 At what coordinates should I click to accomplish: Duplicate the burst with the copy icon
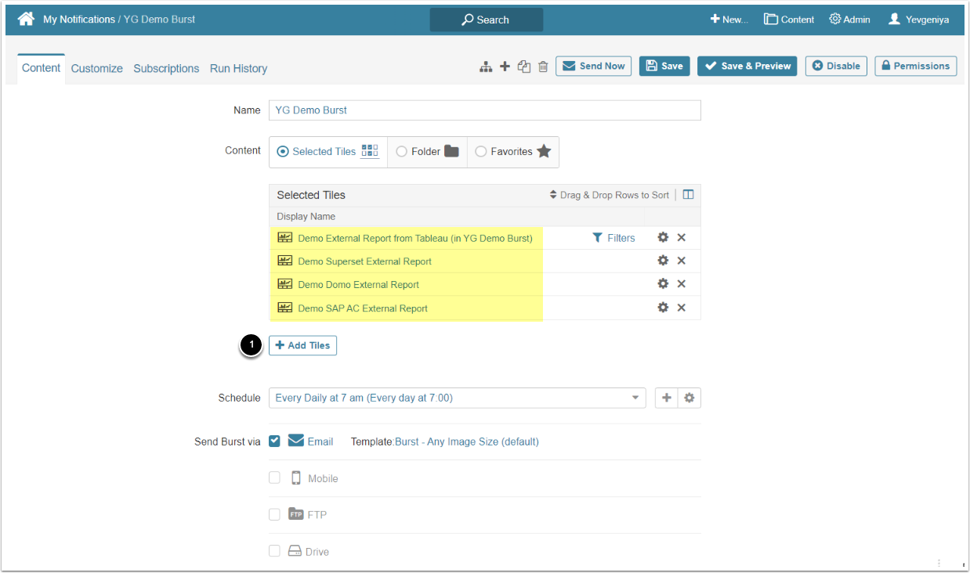524,67
